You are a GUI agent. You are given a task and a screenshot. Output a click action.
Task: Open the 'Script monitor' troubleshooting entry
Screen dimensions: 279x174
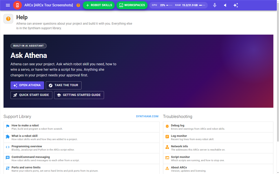(218, 159)
